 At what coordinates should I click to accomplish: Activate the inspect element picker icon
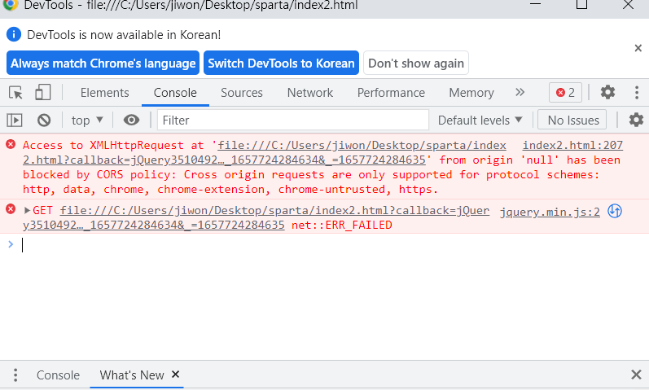15,92
